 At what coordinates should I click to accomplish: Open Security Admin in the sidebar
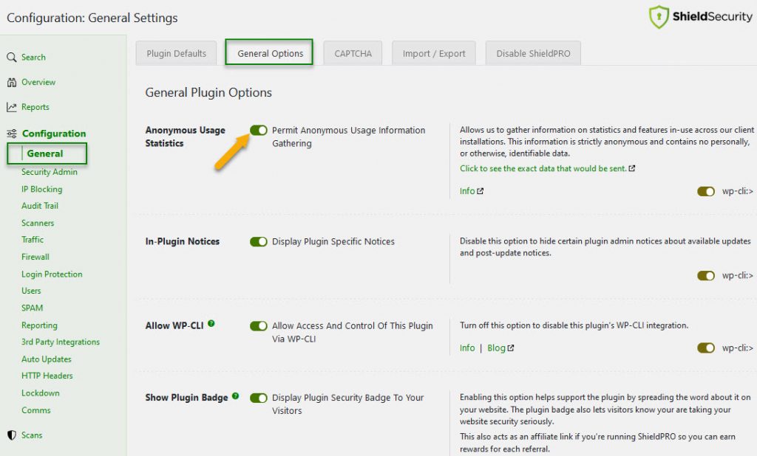click(x=50, y=173)
